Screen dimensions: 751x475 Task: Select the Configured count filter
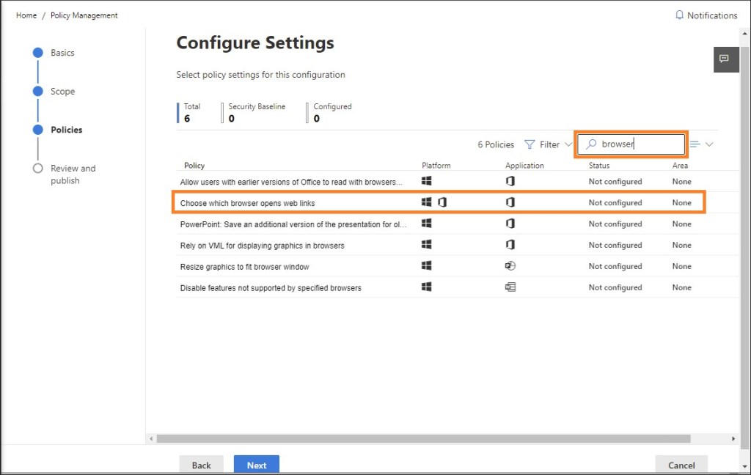(329, 113)
